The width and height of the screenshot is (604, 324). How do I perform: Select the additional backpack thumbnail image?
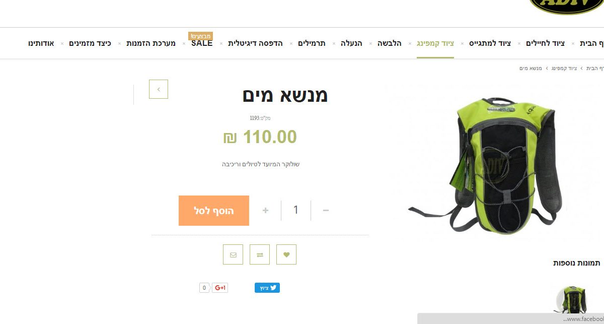[572, 300]
